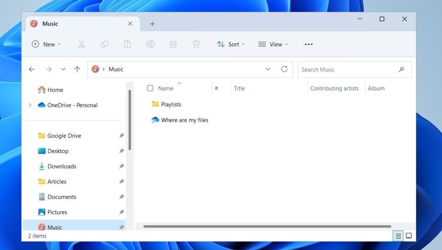Click the Delete trash can icon

196,44
